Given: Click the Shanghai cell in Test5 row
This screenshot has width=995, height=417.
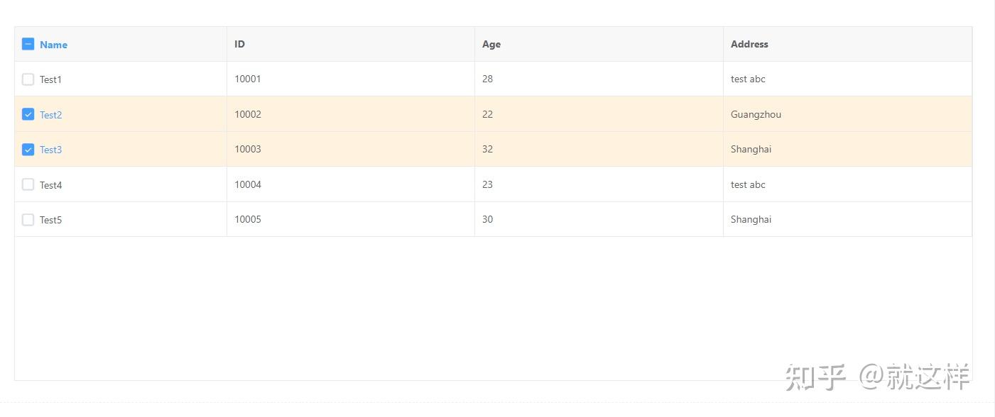Looking at the screenshot, I should click(751, 219).
